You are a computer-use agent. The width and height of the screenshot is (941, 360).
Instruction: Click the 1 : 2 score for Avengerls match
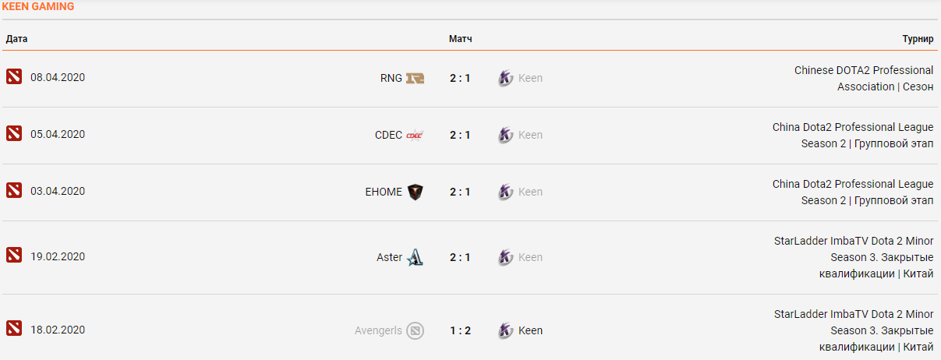pos(460,330)
